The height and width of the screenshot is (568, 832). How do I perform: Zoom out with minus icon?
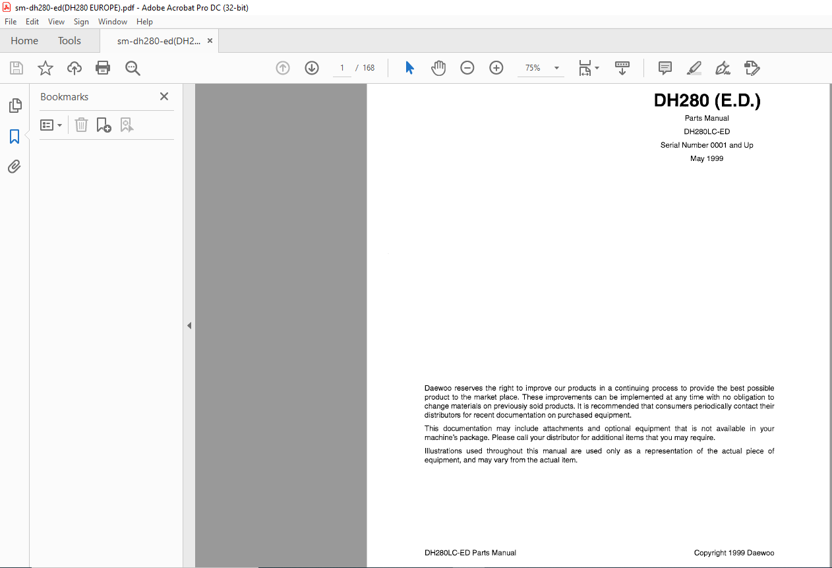[467, 68]
